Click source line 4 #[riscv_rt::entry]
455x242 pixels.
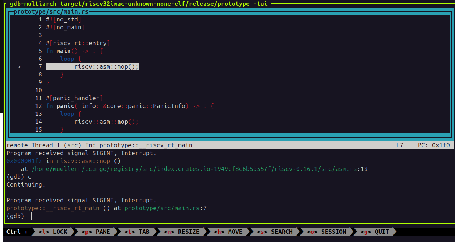click(x=78, y=43)
